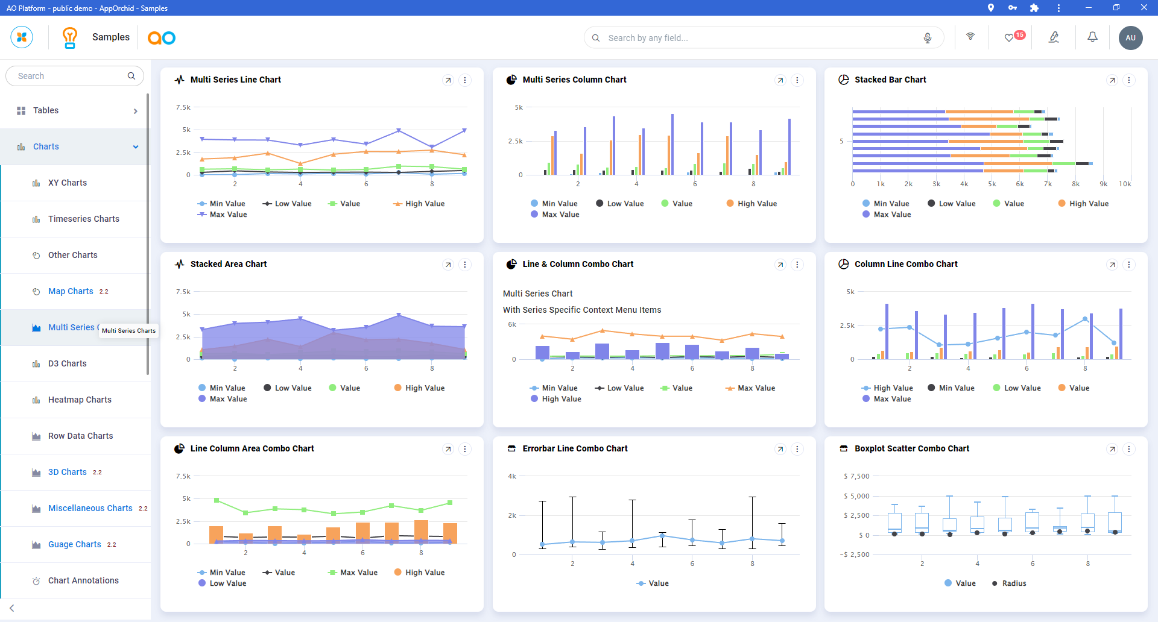This screenshot has width=1158, height=622.
Task: Click the microphone icon in search bar
Action: pos(927,38)
